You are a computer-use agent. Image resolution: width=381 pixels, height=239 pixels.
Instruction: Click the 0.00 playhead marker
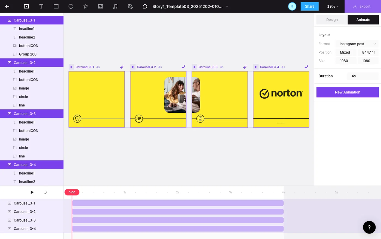[72, 192]
